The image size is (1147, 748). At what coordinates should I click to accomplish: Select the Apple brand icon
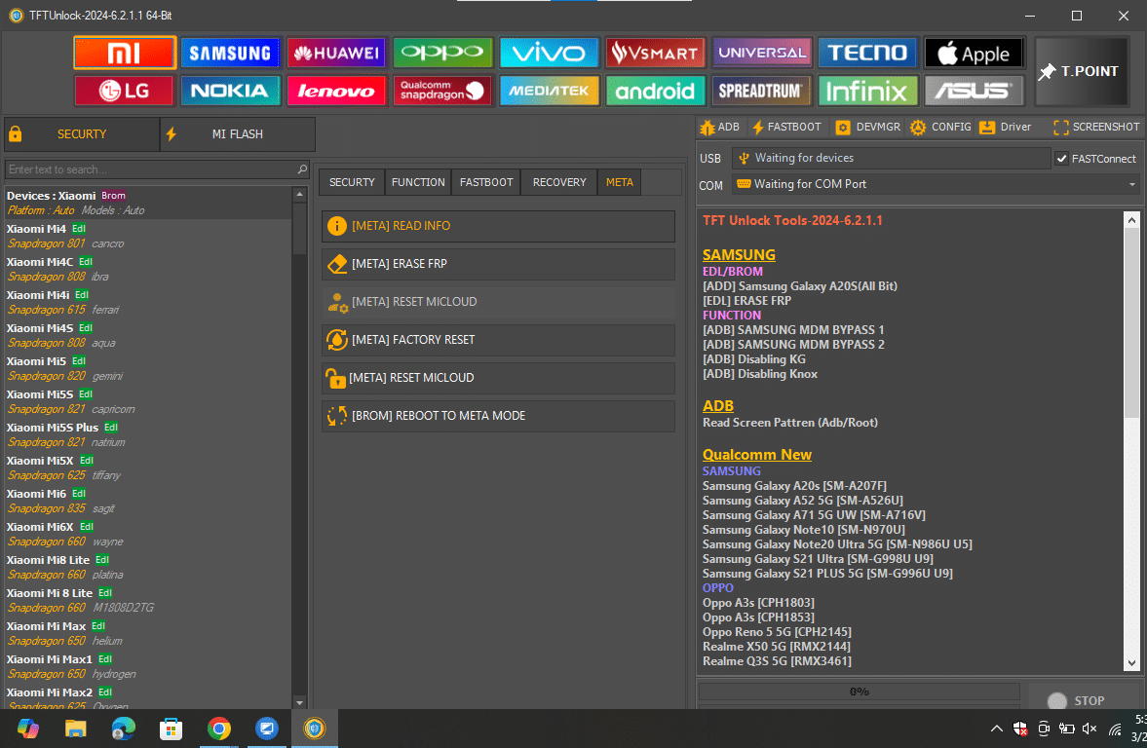pos(974,53)
